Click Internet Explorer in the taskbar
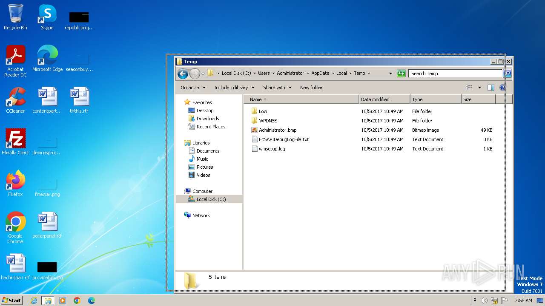The height and width of the screenshot is (306, 545). tap(34, 300)
